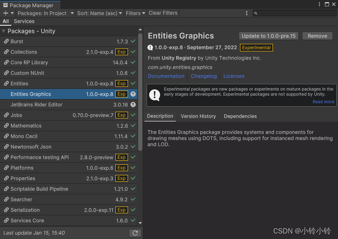Click scroll up arrow of package list

click(x=140, y=30)
